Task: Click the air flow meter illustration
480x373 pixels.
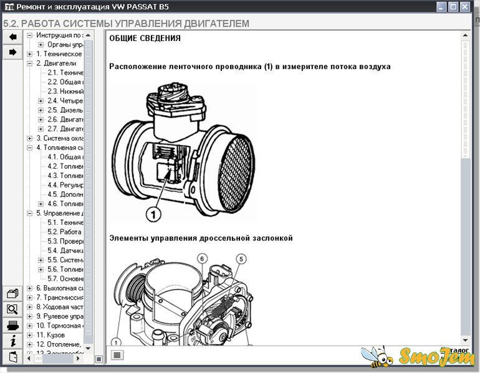Action: (x=183, y=152)
